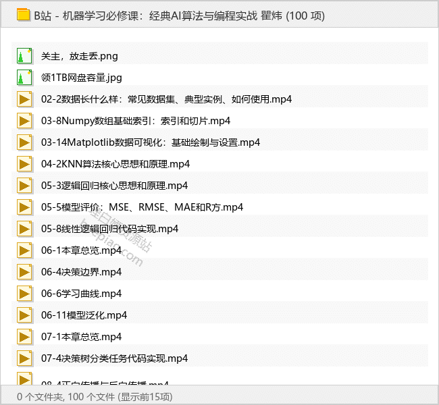
Task: Click video icon for 03-8Numpy数组基础索引 file
Action: point(24,121)
